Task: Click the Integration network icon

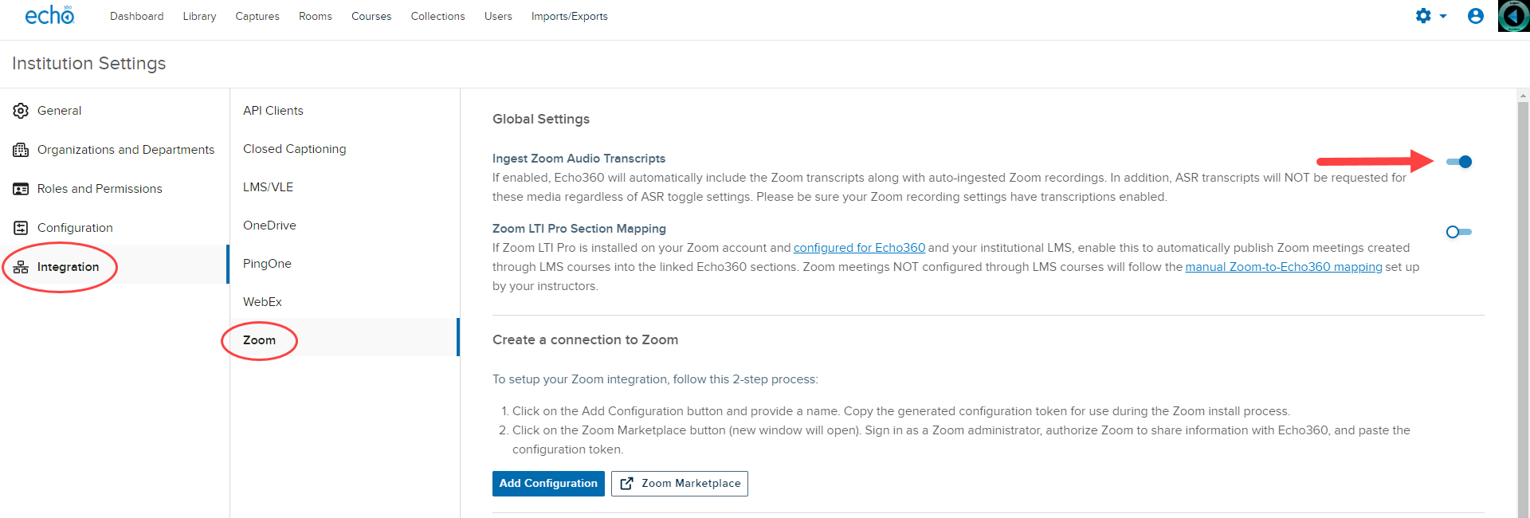Action: coord(21,267)
